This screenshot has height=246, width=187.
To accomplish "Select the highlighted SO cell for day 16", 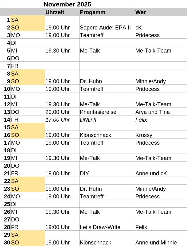I will [x=28, y=135].
